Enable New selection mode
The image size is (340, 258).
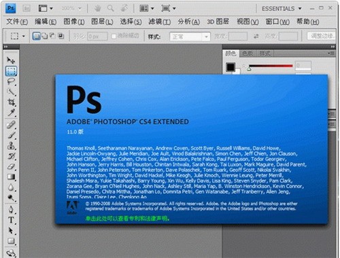pos(37,36)
